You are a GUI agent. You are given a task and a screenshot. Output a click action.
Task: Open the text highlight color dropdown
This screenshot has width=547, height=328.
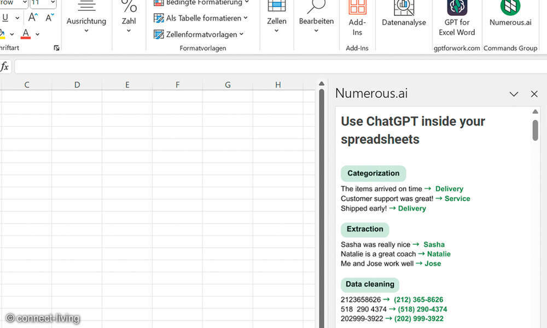pyautogui.click(x=12, y=34)
